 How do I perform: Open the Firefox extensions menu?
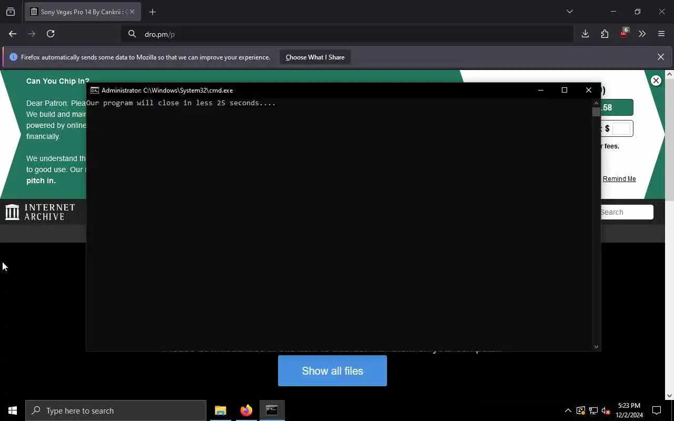point(604,34)
